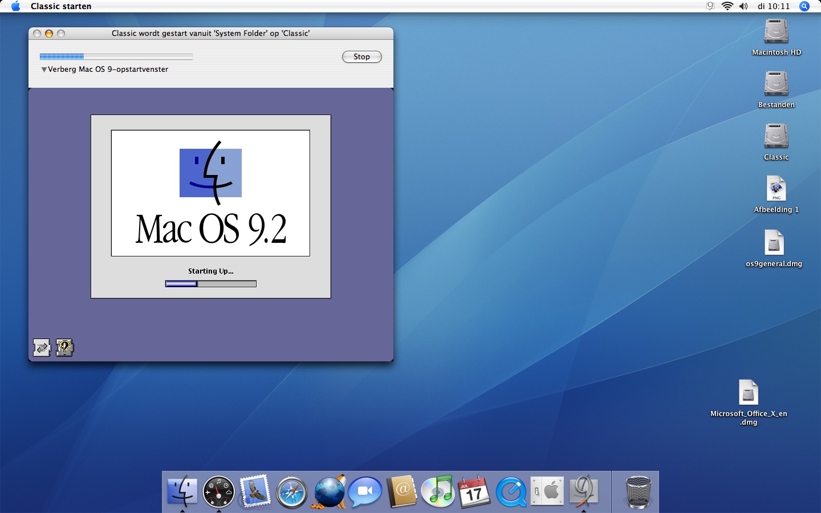Open QuickTime Player in the Dock
The width and height of the screenshot is (821, 513).
tap(511, 492)
